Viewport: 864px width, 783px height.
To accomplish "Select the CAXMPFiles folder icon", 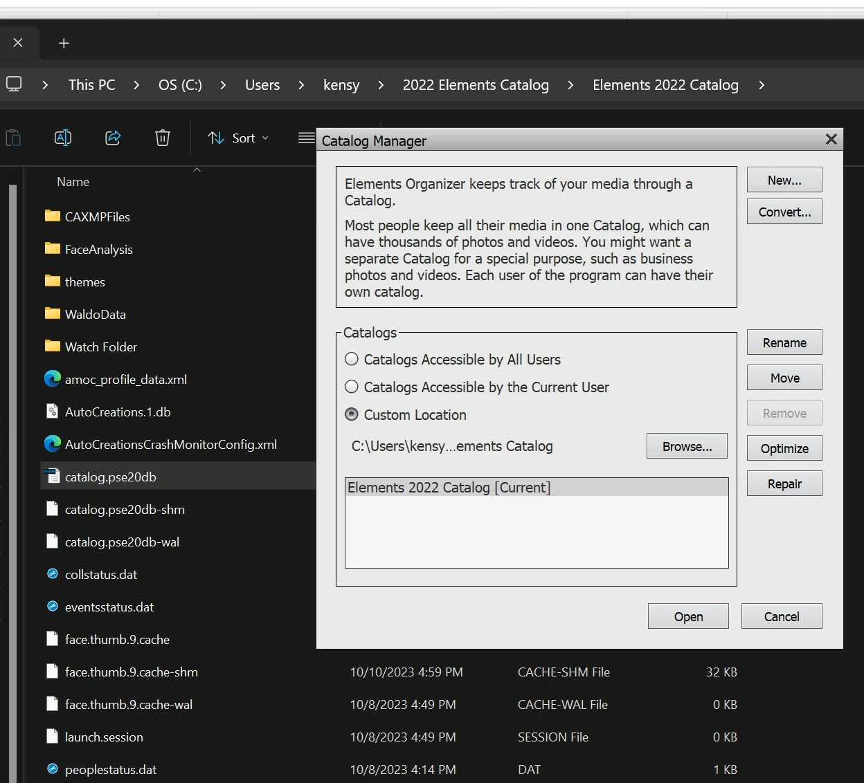I will (53, 216).
